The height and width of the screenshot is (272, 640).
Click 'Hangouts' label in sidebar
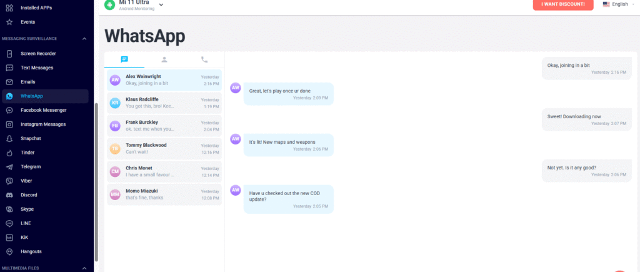coord(31,251)
